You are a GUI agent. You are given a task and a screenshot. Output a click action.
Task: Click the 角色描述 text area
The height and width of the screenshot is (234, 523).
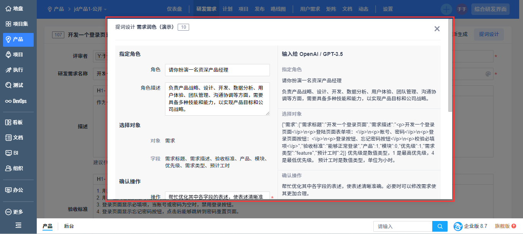pyautogui.click(x=217, y=99)
